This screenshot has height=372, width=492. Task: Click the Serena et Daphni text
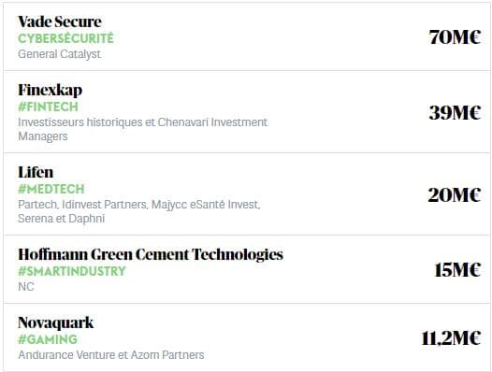click(x=61, y=219)
